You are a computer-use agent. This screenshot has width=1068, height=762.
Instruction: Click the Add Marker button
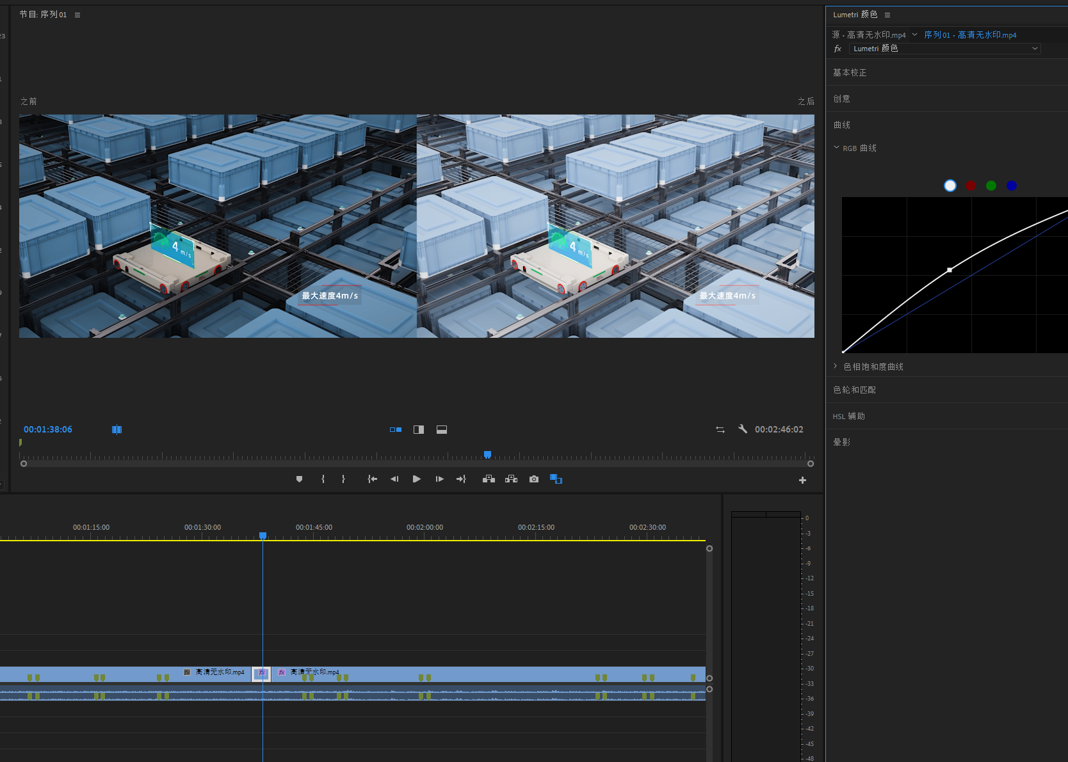pos(299,479)
